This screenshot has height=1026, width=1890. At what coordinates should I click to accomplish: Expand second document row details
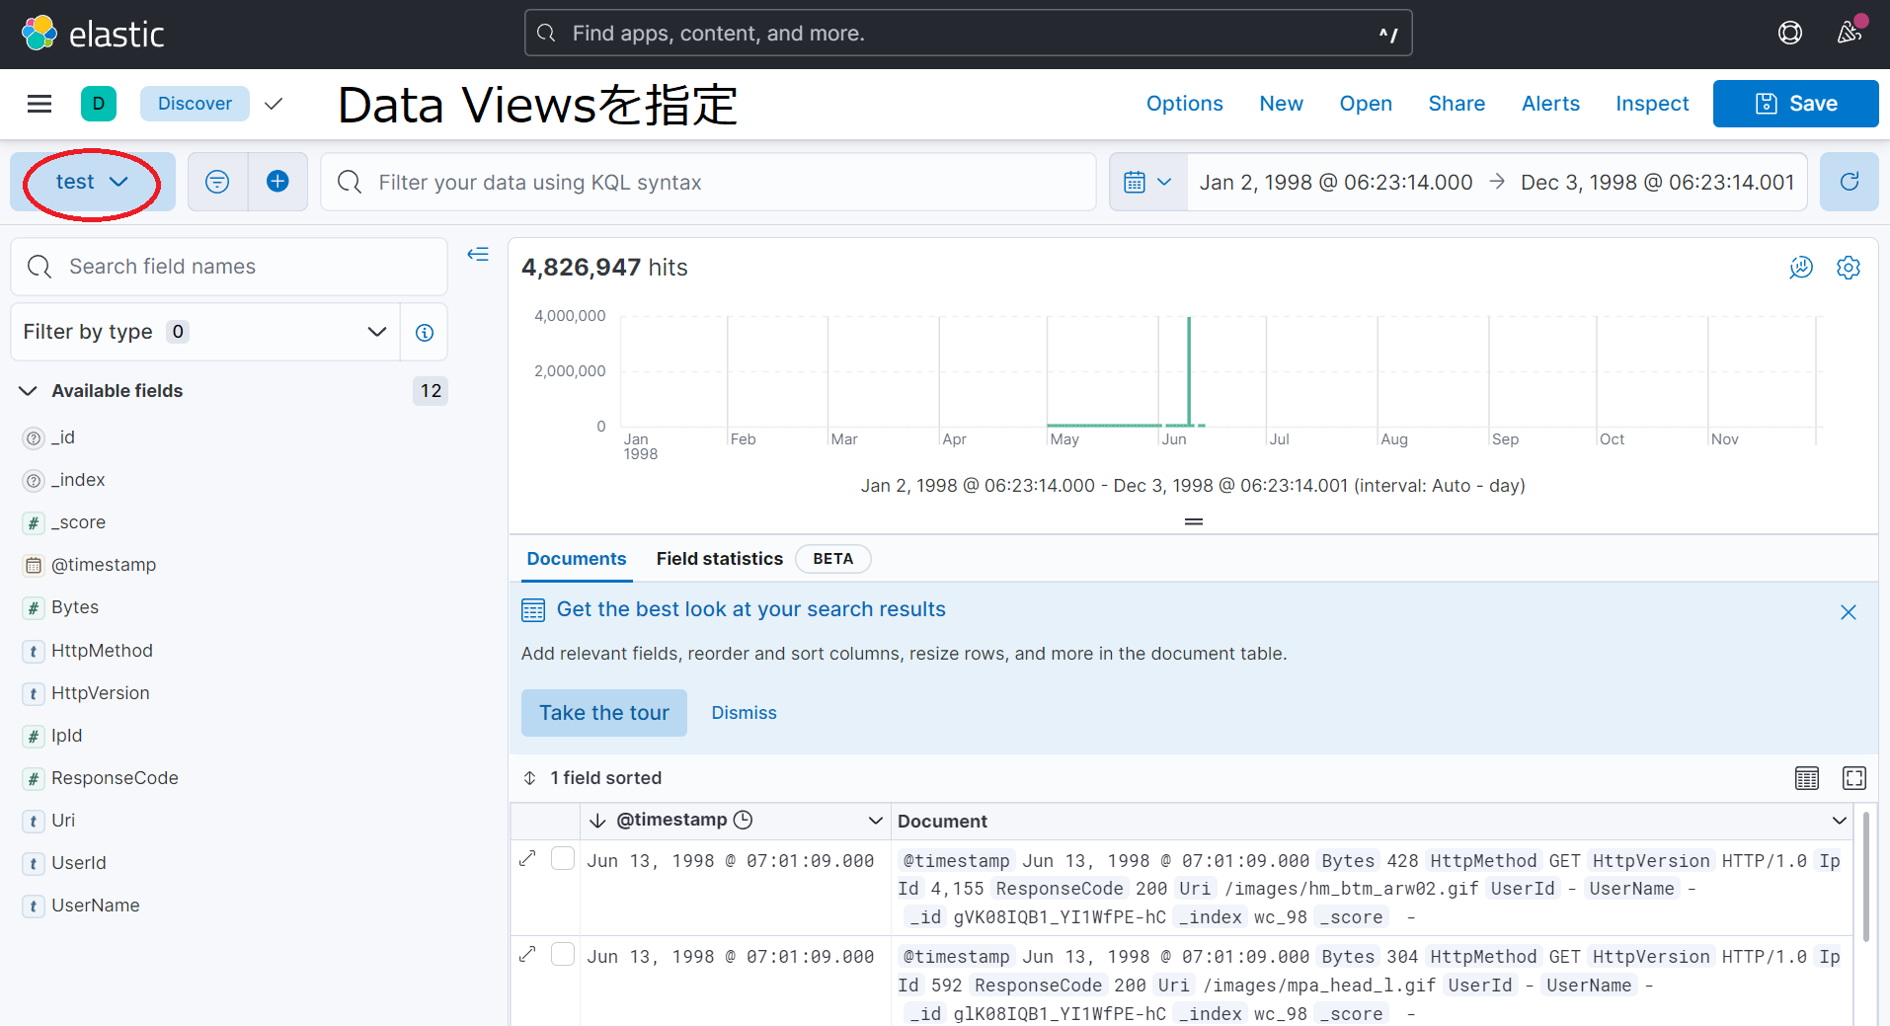(527, 954)
